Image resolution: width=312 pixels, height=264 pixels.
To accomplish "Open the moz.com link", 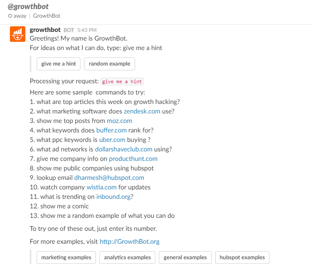I will (120, 121).
